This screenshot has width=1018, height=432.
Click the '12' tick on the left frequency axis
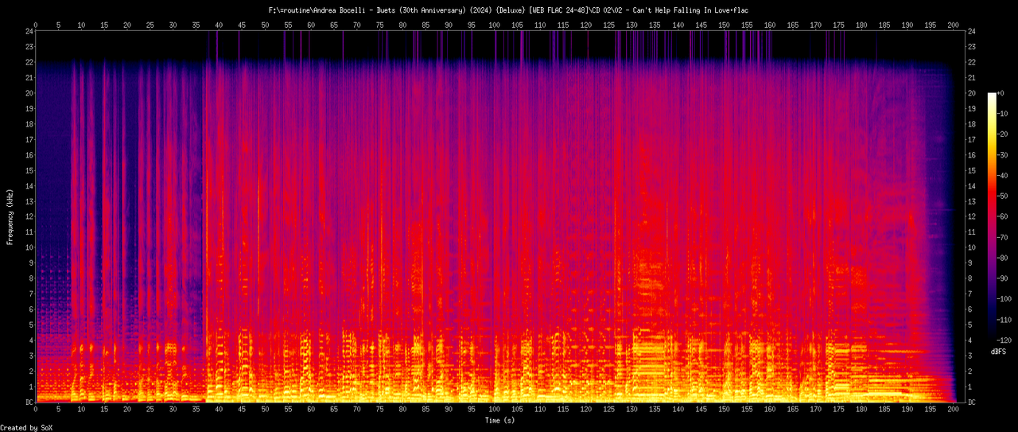(x=29, y=217)
